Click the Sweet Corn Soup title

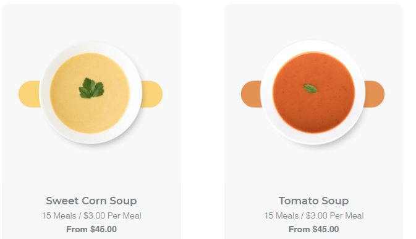click(x=91, y=201)
